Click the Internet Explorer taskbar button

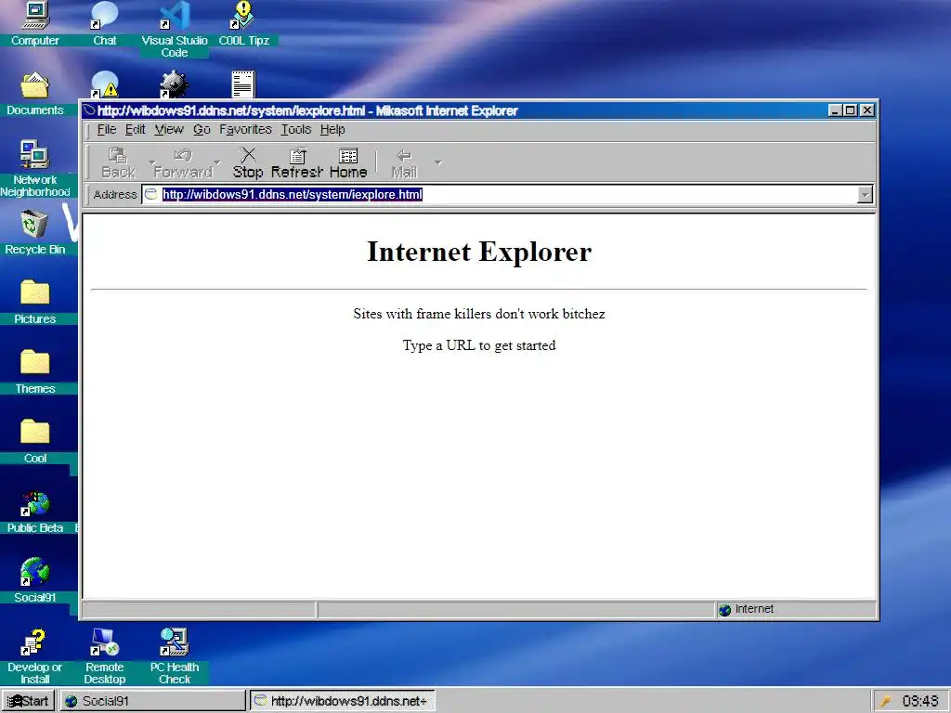point(343,701)
